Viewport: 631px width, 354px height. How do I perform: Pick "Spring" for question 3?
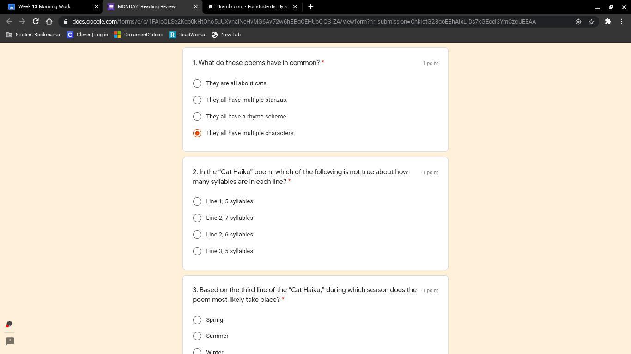[197, 320]
